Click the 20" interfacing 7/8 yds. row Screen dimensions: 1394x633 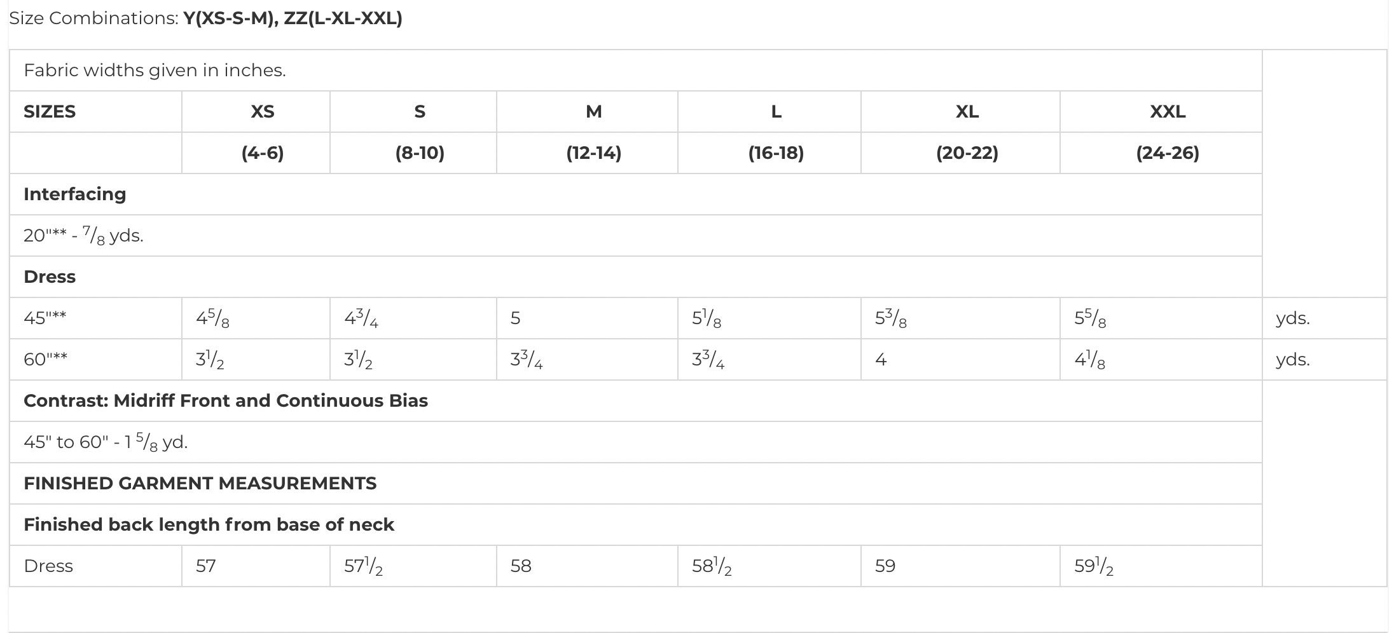[636, 236]
